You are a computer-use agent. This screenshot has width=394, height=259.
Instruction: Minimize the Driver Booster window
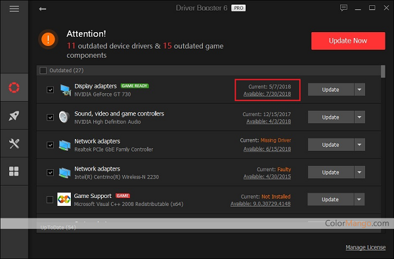pyautogui.click(x=358, y=9)
